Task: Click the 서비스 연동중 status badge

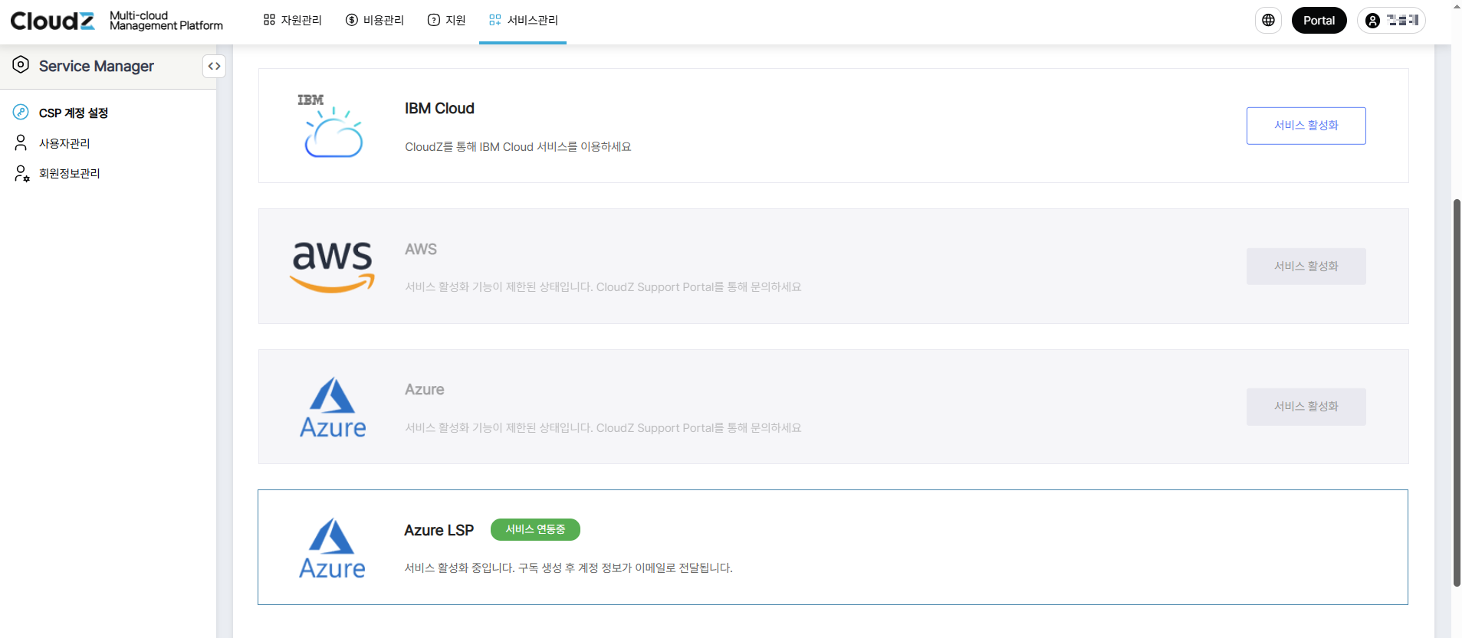Action: click(x=535, y=529)
